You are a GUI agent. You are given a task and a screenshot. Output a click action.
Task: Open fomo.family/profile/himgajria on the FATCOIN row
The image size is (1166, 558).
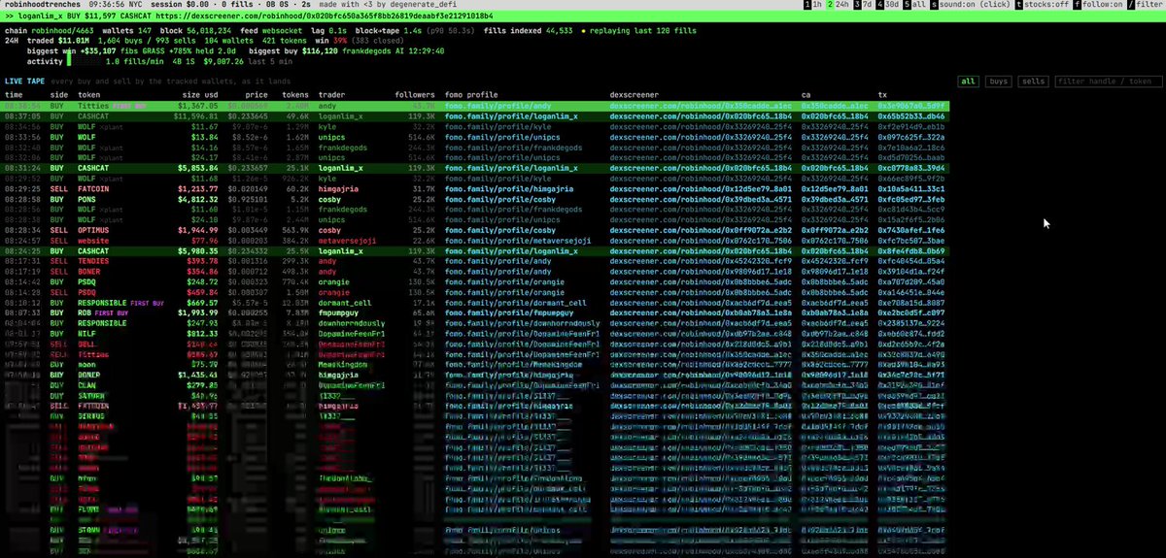coord(508,187)
